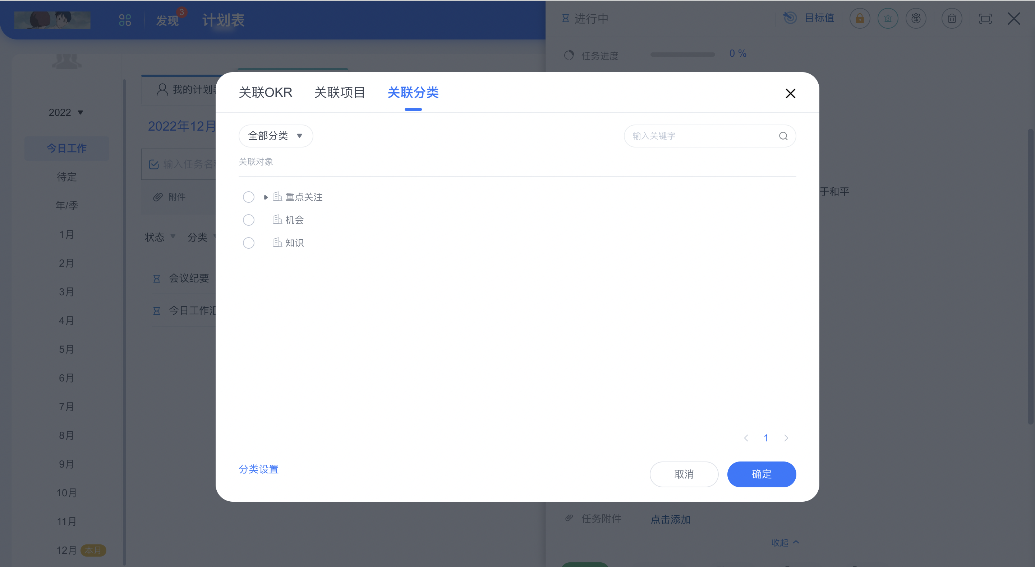Select 年/季 in the sidebar
The image size is (1035, 567).
click(67, 206)
